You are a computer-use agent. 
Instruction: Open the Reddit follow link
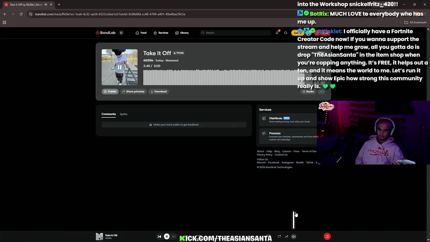click(300, 162)
